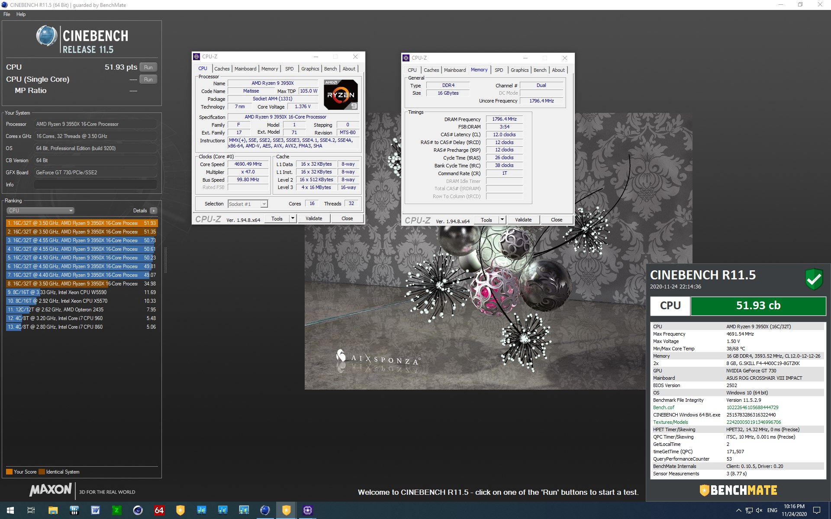Image resolution: width=831 pixels, height=519 pixels.
Task: Switch to the active BenchMate shield taskbar icon
Action: (286, 510)
